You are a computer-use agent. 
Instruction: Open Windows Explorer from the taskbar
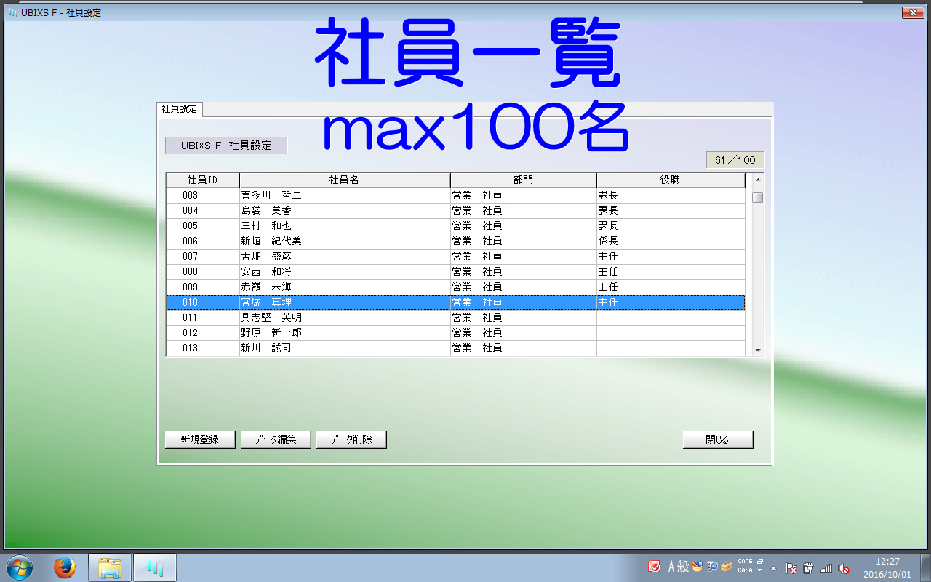pos(110,567)
